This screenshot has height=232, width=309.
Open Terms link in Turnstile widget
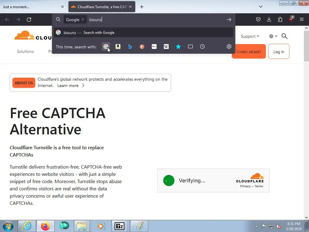pos(259,186)
